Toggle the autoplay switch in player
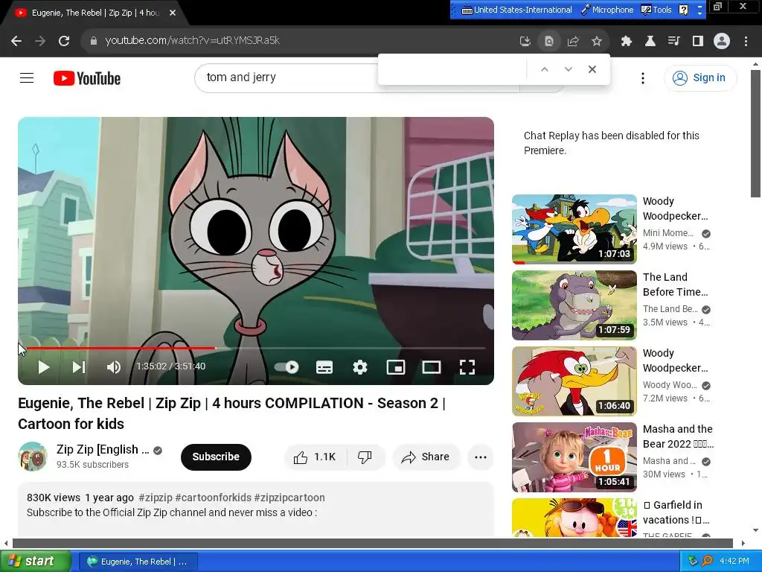 click(x=286, y=367)
